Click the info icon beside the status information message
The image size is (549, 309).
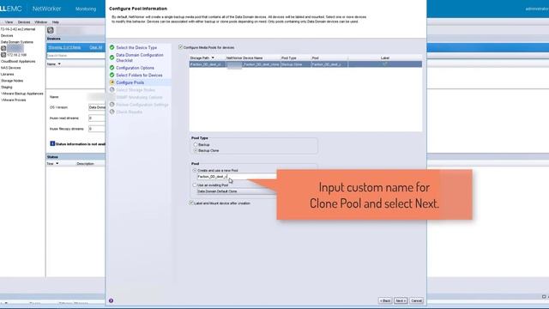pos(52,143)
